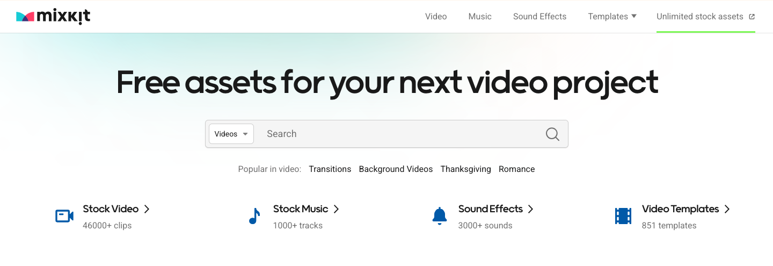Click the Mixkit logo

[x=53, y=17]
